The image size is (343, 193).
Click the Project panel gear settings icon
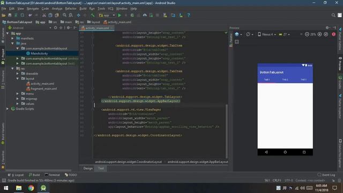coord(69,28)
